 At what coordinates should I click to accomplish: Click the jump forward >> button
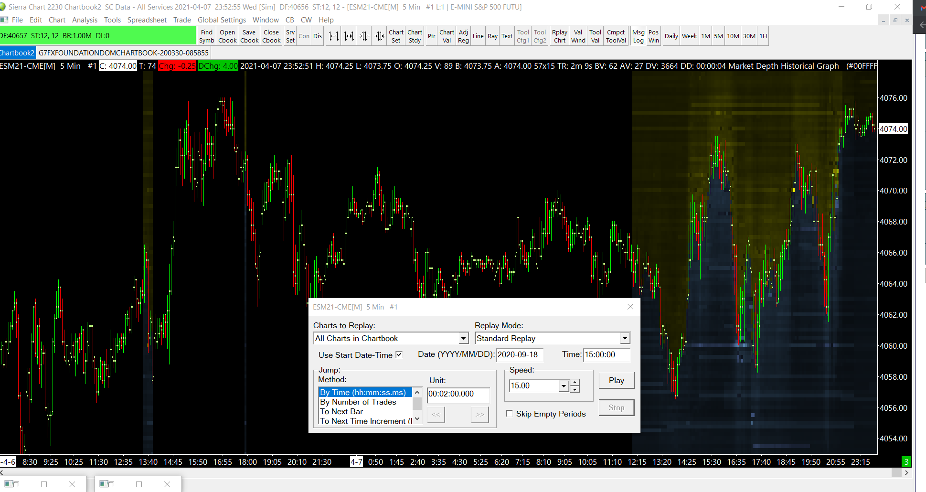[x=479, y=415]
